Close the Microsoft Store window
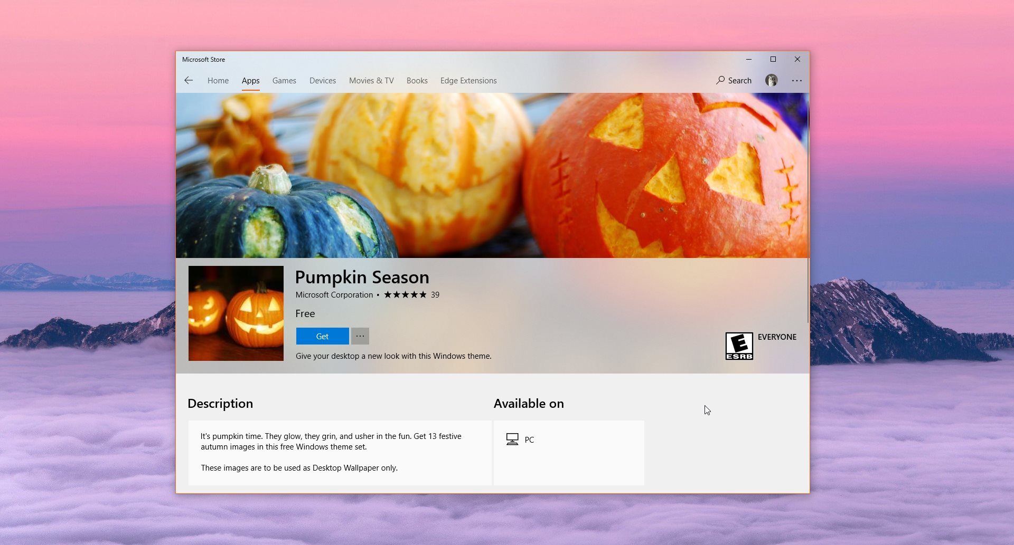This screenshot has height=545, width=1014. [x=797, y=59]
